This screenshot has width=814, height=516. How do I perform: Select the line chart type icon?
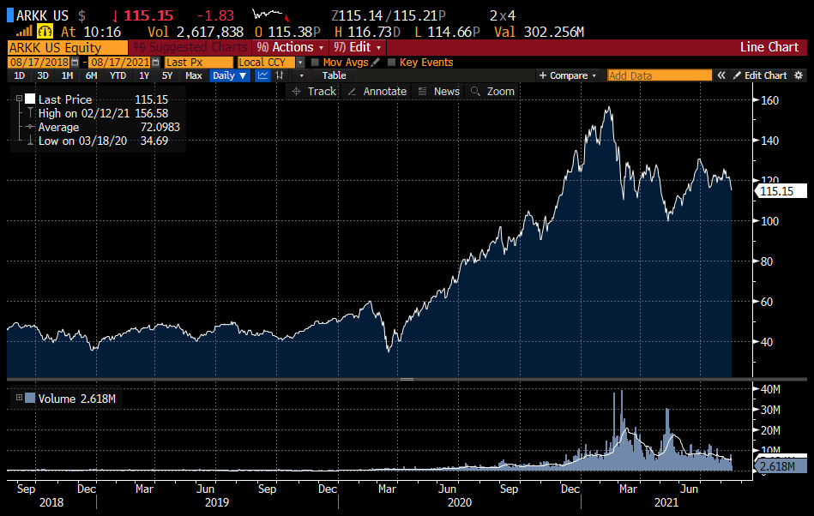tap(263, 75)
